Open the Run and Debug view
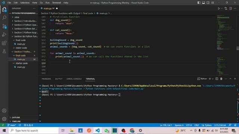The image size is (239, 134). point(4,35)
